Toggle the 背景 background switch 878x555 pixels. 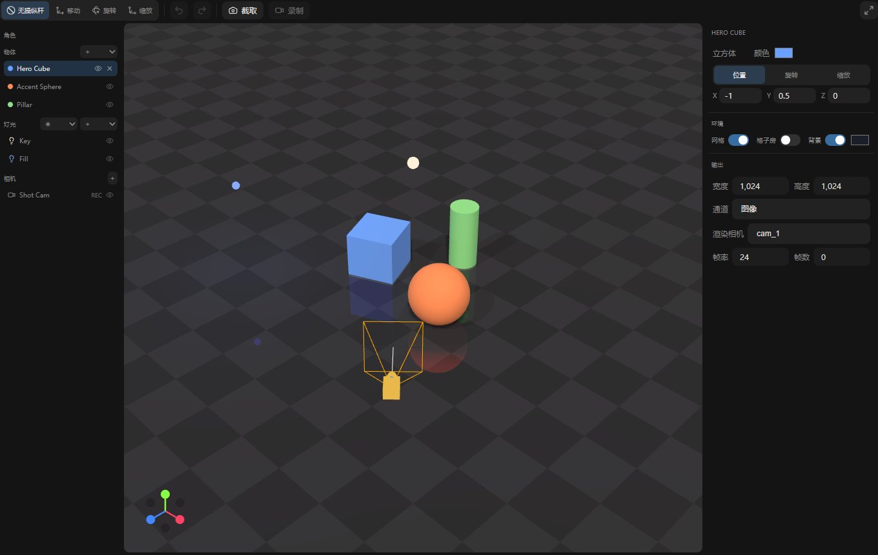point(835,140)
